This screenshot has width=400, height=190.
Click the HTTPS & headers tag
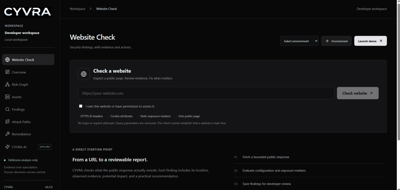click(91, 116)
